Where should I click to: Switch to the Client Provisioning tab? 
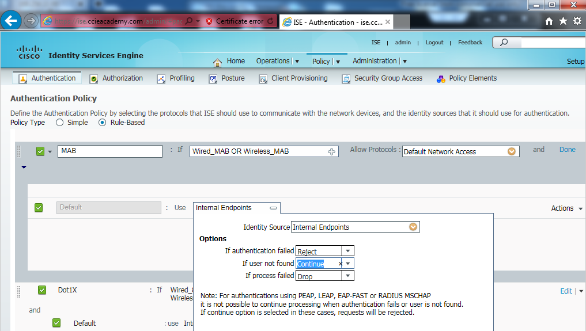coord(300,78)
